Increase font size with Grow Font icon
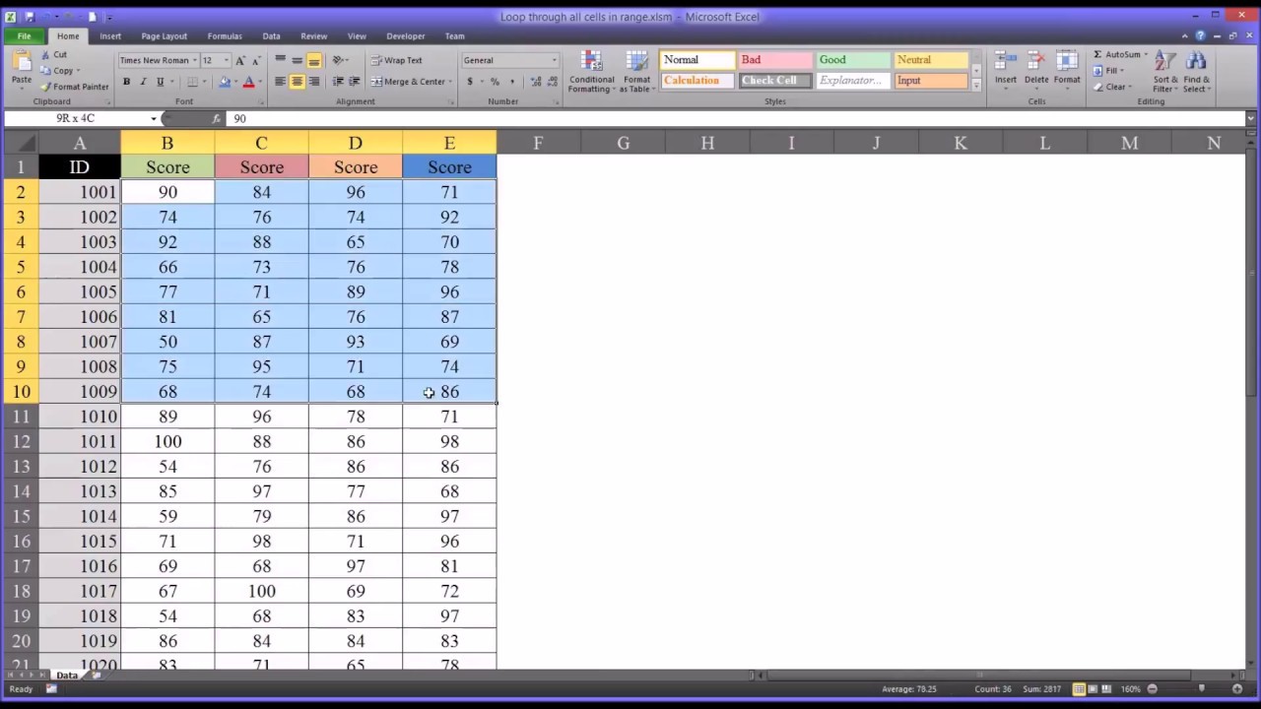The height and width of the screenshot is (709, 1261). tap(240, 60)
